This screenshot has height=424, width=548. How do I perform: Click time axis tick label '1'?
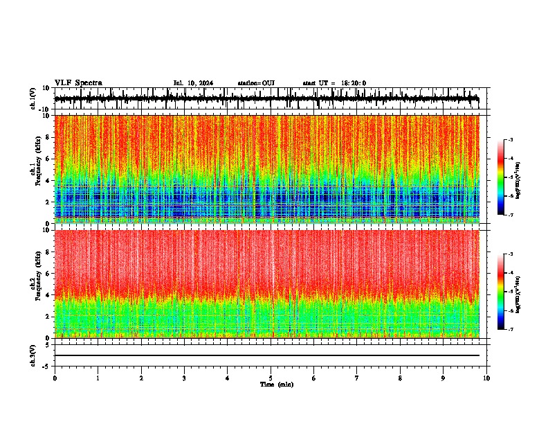click(98, 378)
